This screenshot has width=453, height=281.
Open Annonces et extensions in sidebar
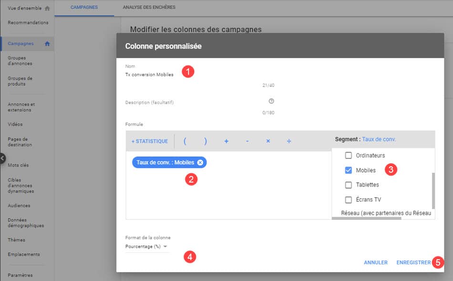tap(21, 107)
